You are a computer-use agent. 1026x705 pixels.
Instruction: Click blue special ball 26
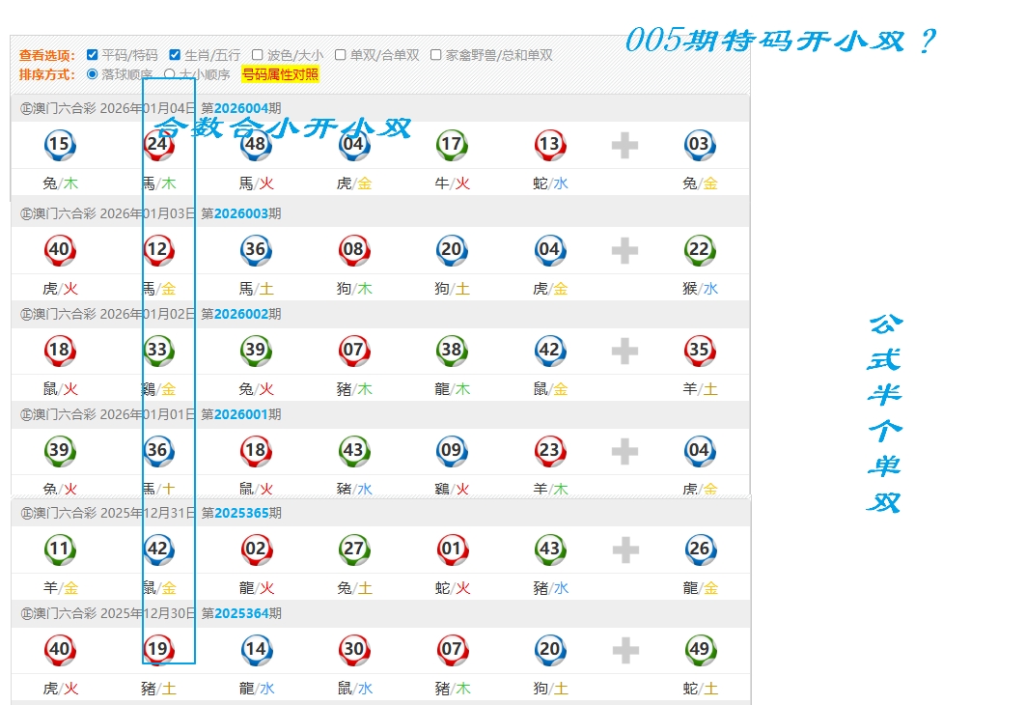click(x=699, y=550)
